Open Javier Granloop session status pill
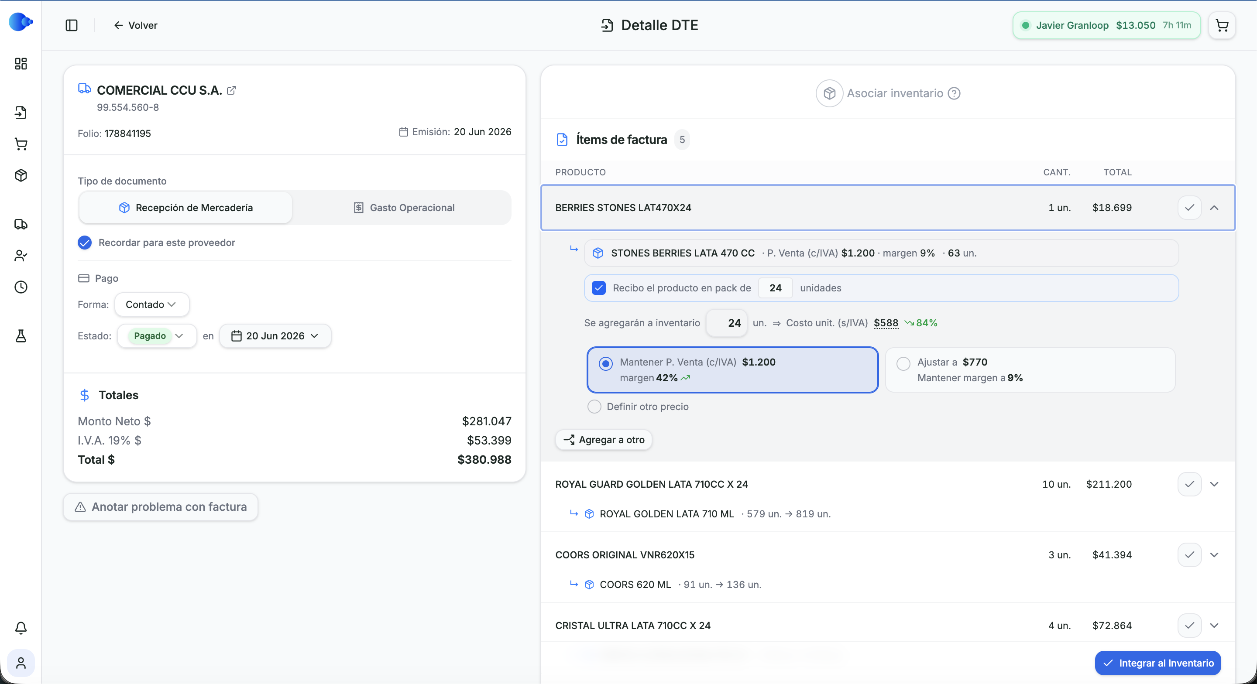Screen dimensions: 1257x684 (x=1106, y=25)
